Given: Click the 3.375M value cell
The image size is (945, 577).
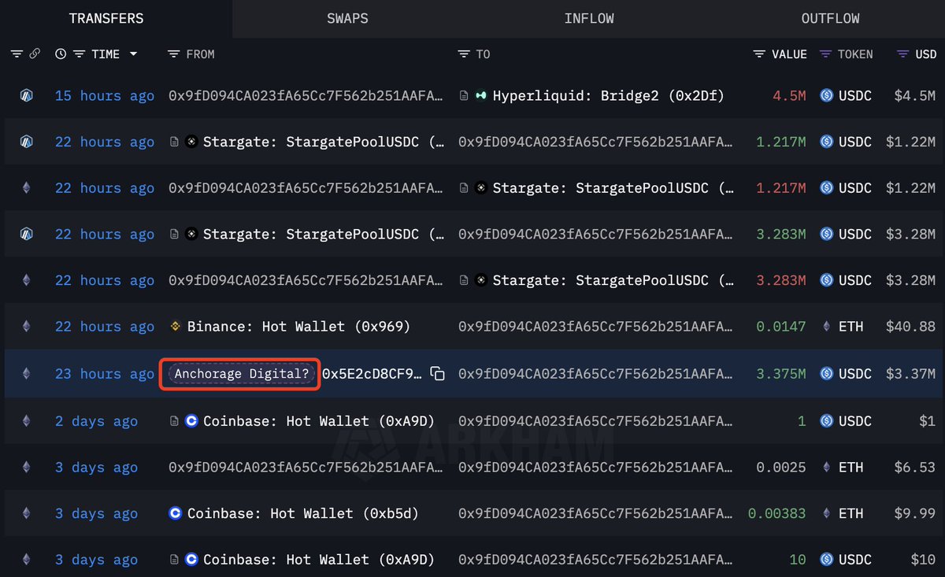Looking at the screenshot, I should coord(781,373).
